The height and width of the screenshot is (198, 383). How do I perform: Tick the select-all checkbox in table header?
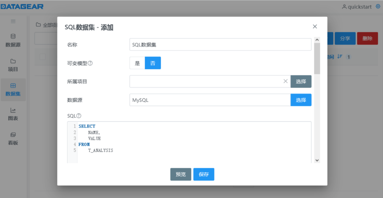click(43, 57)
